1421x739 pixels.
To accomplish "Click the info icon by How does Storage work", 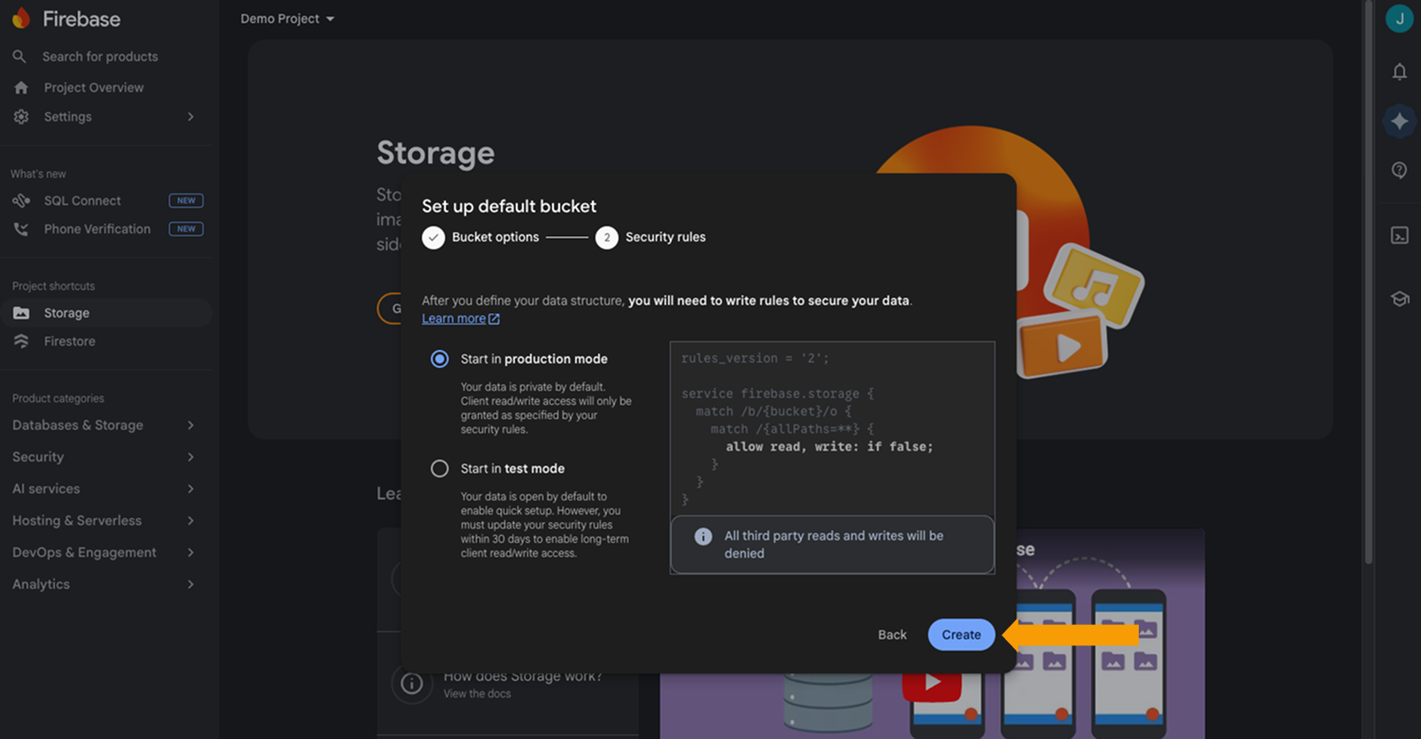I will tap(411, 683).
